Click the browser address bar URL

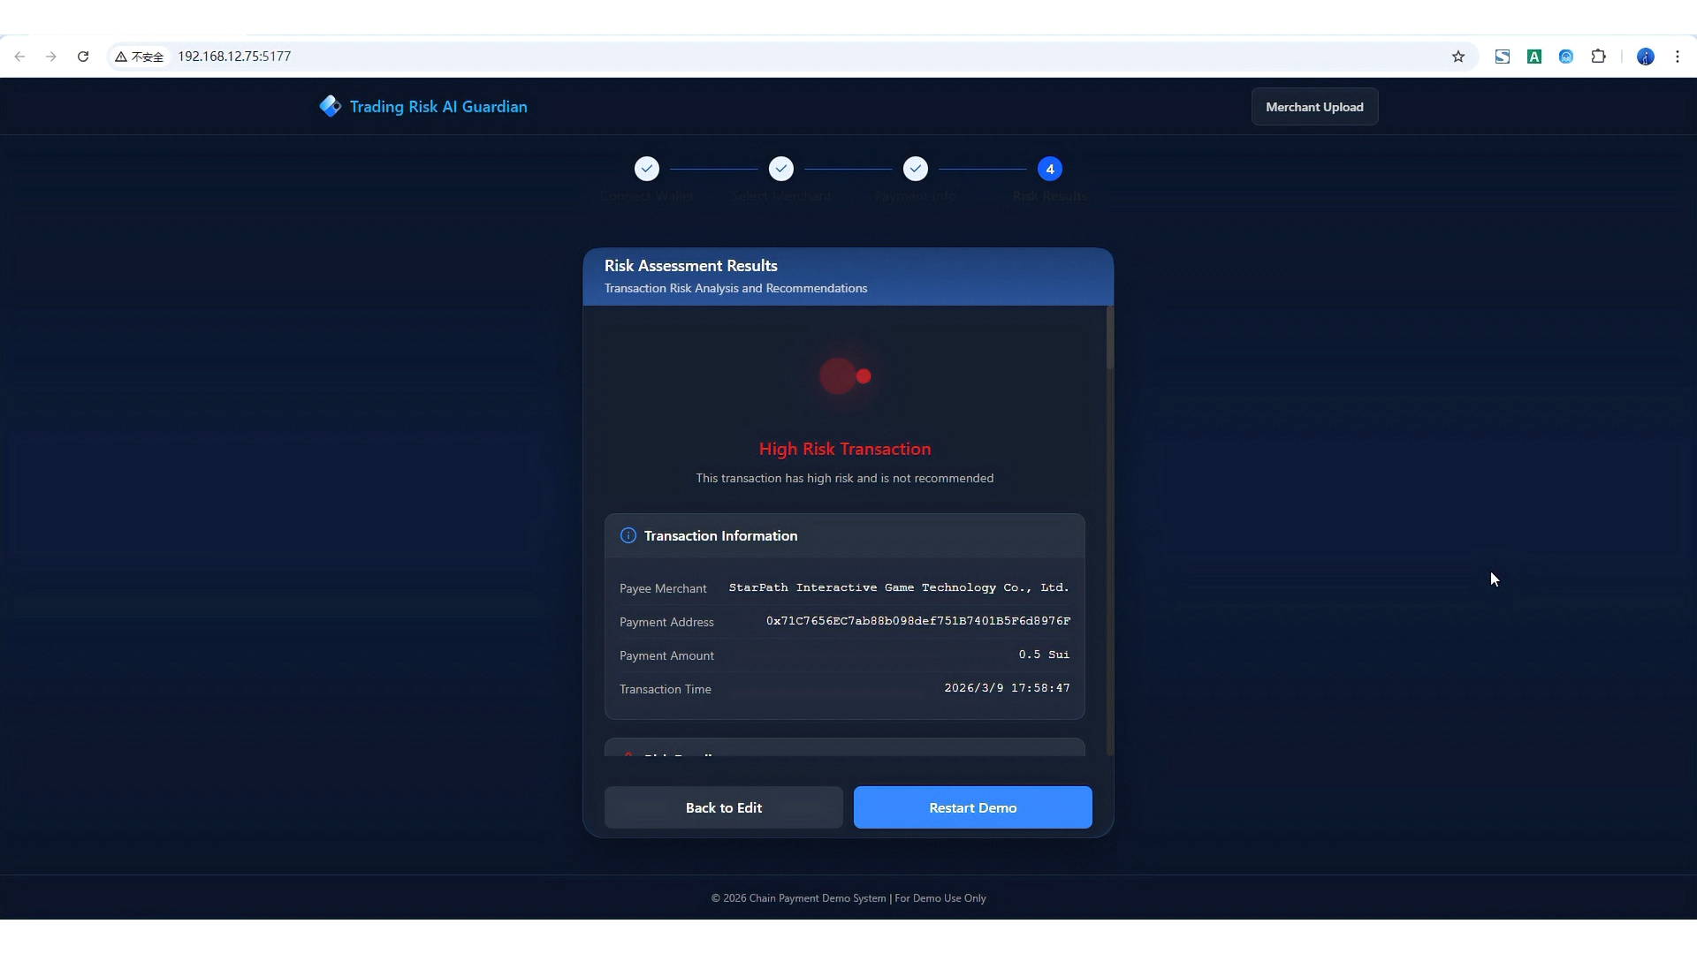click(234, 57)
